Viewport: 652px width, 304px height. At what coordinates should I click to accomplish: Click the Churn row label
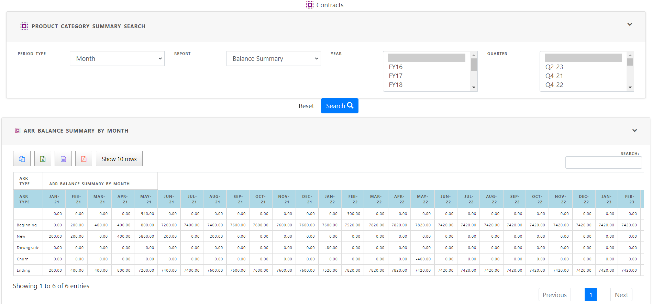pyautogui.click(x=23, y=259)
